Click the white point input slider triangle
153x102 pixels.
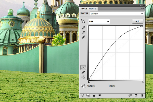(143, 82)
